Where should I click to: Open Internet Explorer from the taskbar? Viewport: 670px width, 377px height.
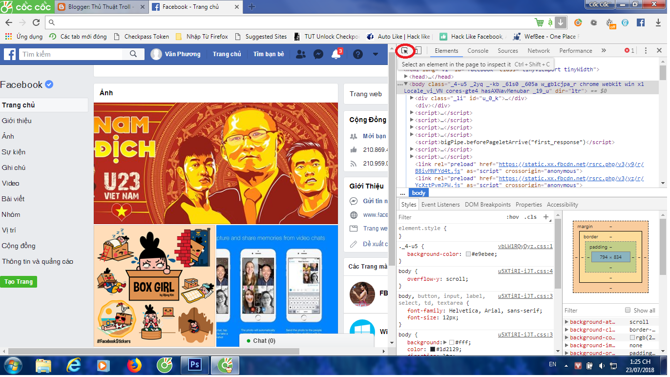(x=74, y=365)
